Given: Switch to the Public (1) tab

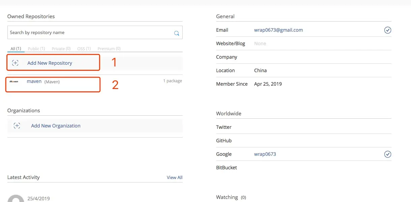Looking at the screenshot, I should click(36, 49).
